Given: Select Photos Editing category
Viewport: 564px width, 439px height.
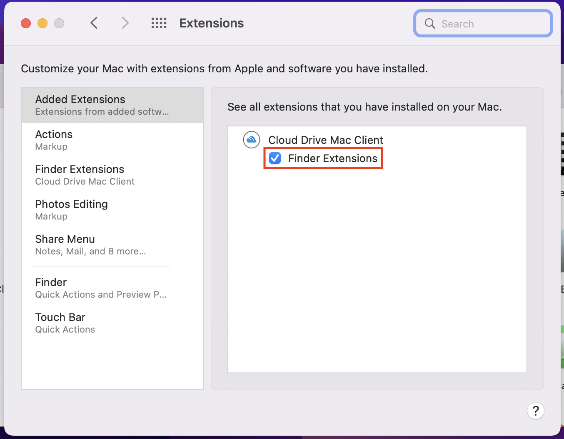Looking at the screenshot, I should tap(112, 210).
